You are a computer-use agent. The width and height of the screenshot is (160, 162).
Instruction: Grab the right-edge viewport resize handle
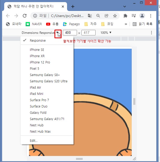pyautogui.click(x=134, y=101)
